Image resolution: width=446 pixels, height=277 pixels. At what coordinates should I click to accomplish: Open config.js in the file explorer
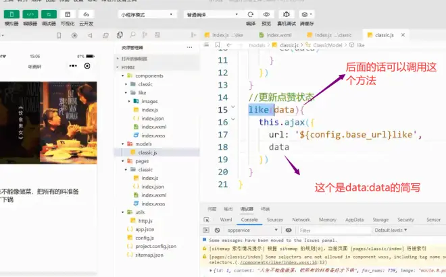pos(145,238)
